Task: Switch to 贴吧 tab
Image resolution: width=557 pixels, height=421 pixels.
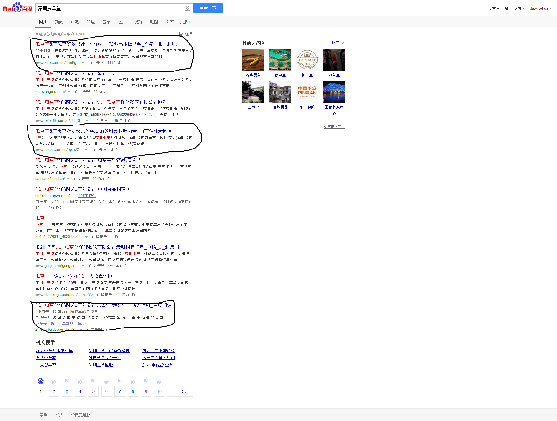Action: coord(75,22)
